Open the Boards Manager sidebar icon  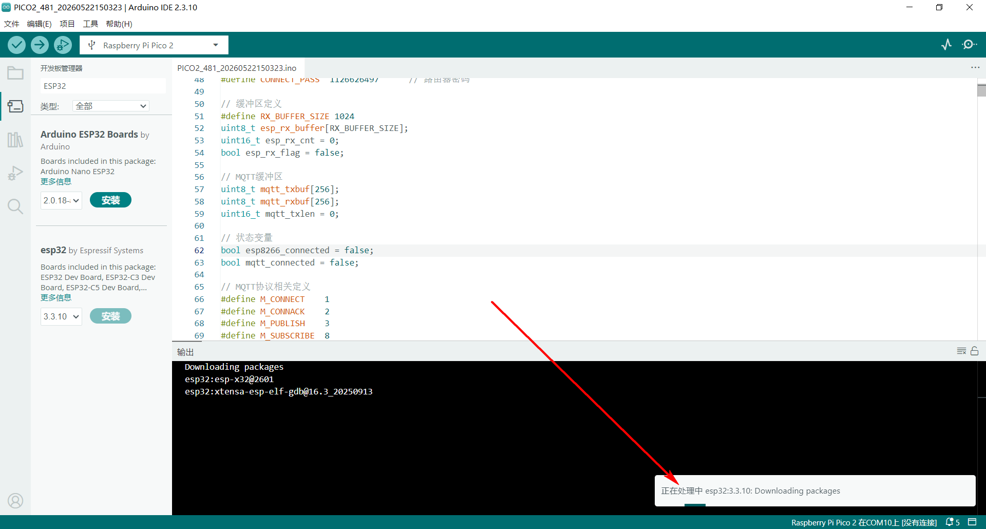(15, 106)
